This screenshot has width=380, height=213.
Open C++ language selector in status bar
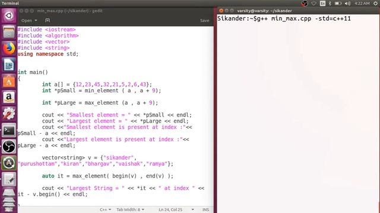pos(106,209)
